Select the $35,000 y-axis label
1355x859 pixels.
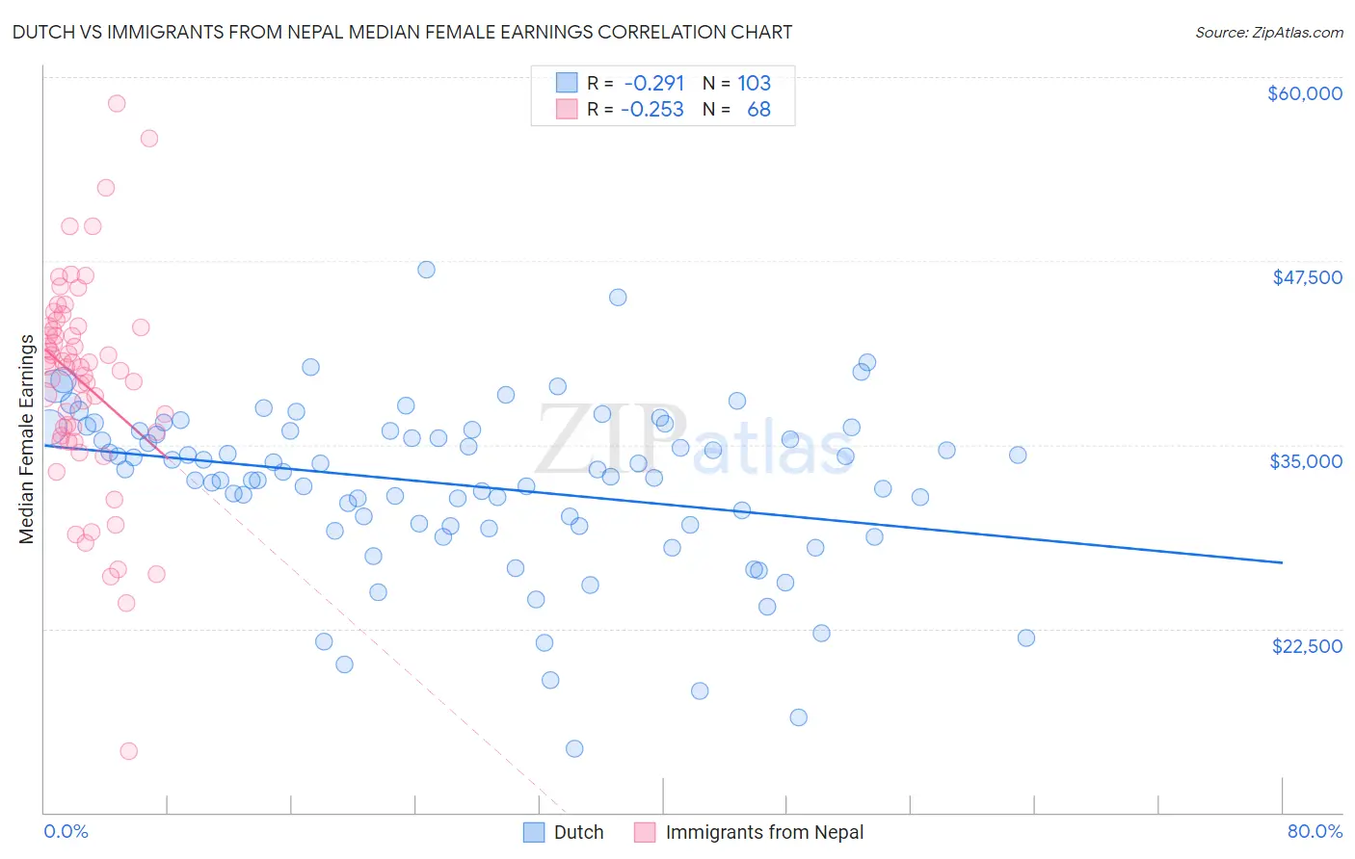1306,461
